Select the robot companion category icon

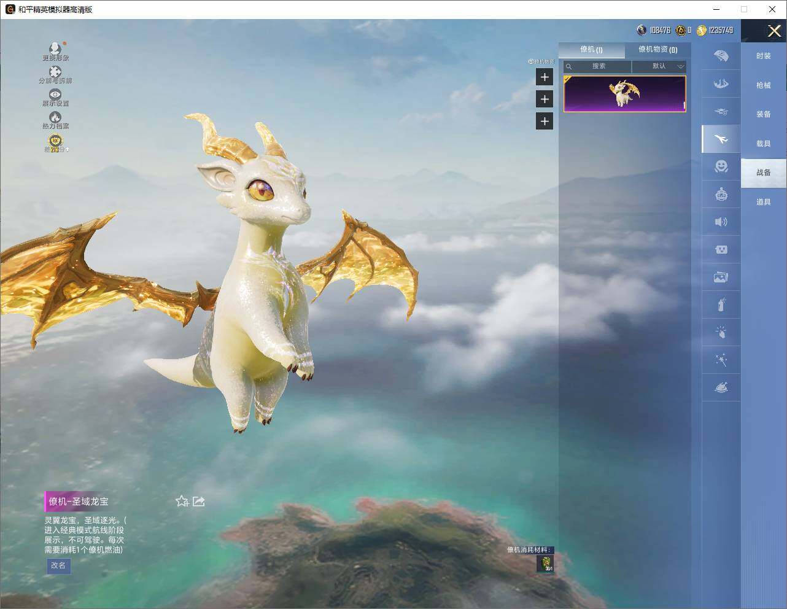pyautogui.click(x=721, y=194)
